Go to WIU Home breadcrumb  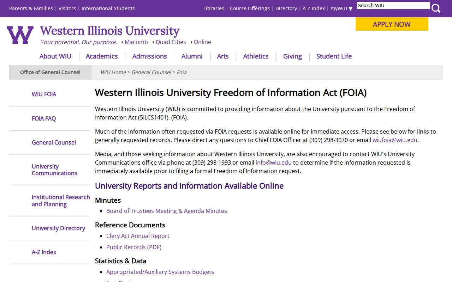point(113,72)
